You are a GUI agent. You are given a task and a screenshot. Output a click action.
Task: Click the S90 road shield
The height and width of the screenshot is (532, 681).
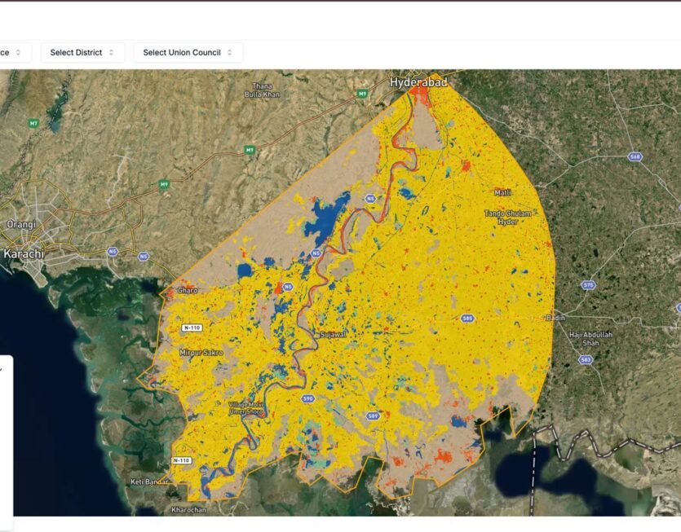pos(308,398)
